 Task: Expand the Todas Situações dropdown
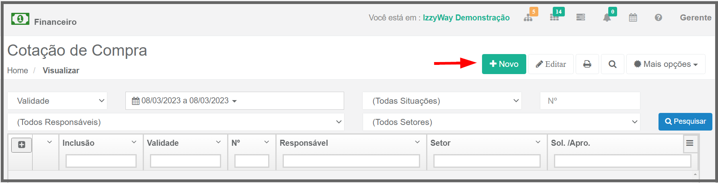point(442,101)
